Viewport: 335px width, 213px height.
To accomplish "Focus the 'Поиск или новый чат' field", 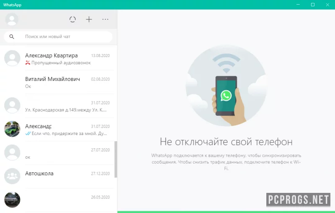I will pyautogui.click(x=58, y=37).
